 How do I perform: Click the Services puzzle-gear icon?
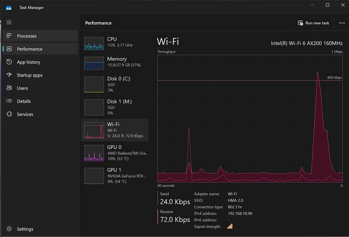click(9, 114)
